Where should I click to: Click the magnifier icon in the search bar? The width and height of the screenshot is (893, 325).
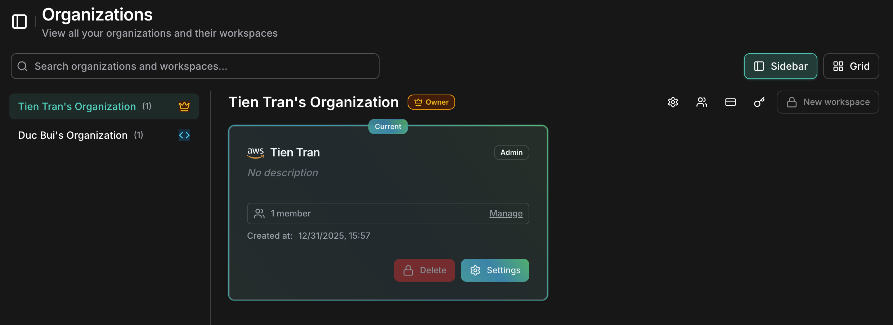[22, 66]
